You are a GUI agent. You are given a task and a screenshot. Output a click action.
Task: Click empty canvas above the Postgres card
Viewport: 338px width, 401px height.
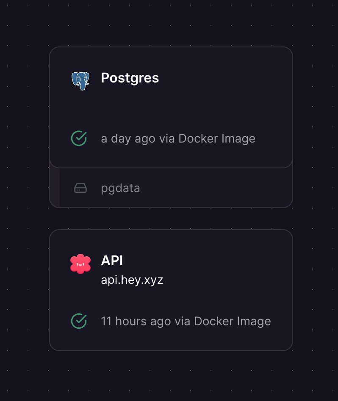(x=169, y=23)
